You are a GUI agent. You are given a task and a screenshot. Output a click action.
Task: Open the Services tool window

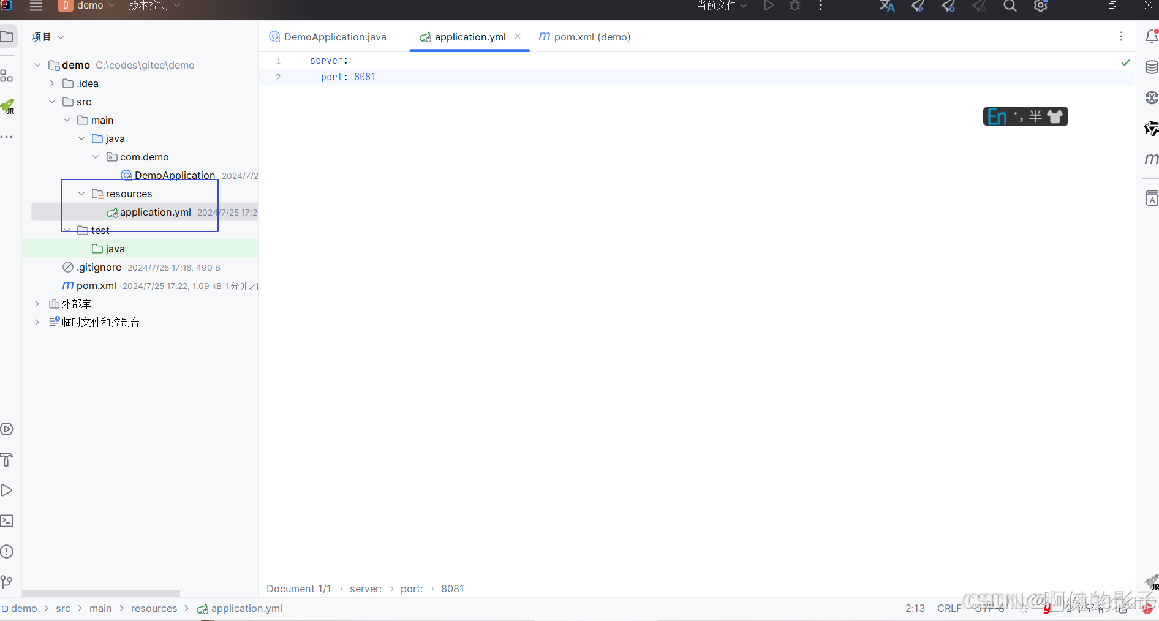click(x=7, y=429)
